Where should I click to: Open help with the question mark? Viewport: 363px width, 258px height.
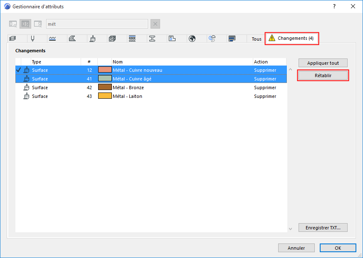point(334,7)
